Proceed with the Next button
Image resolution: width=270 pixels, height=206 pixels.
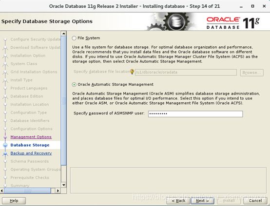tap(202, 201)
